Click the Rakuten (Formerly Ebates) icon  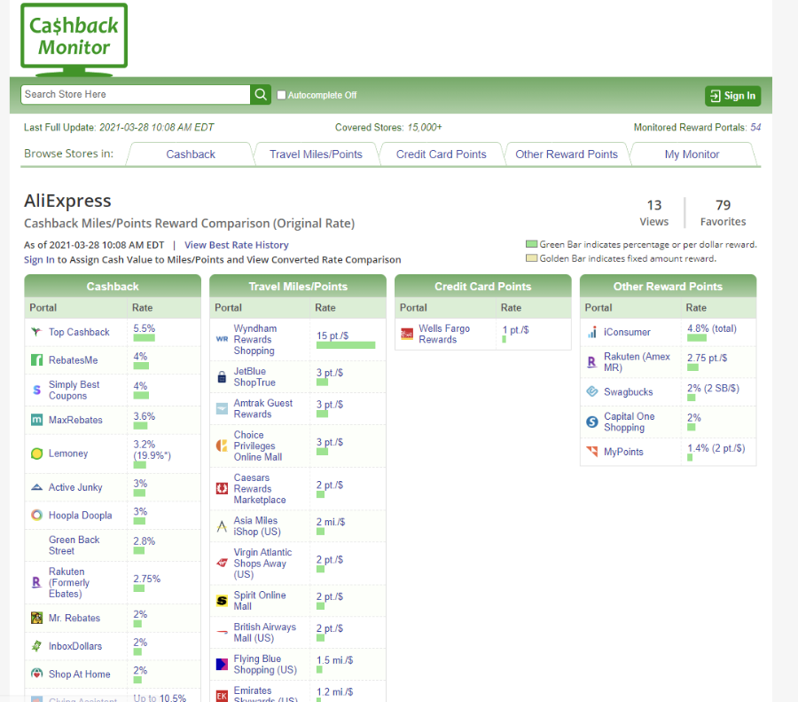36,582
